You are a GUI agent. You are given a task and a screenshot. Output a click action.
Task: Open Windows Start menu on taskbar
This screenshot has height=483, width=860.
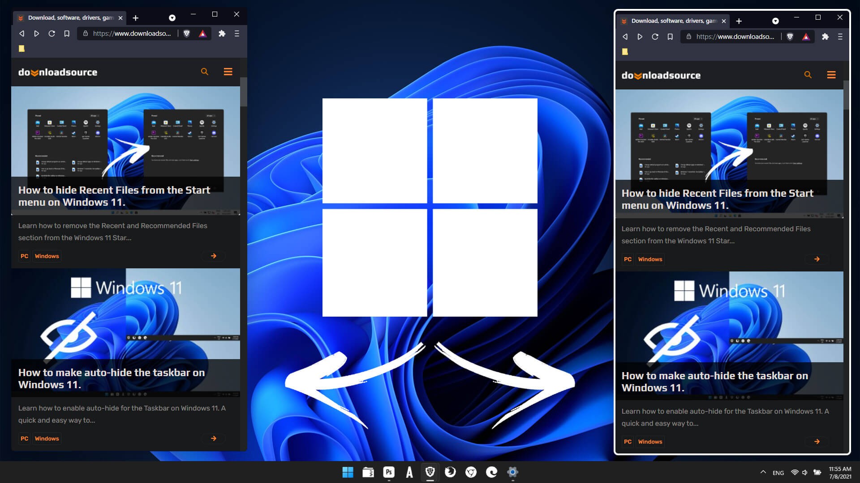click(x=348, y=472)
